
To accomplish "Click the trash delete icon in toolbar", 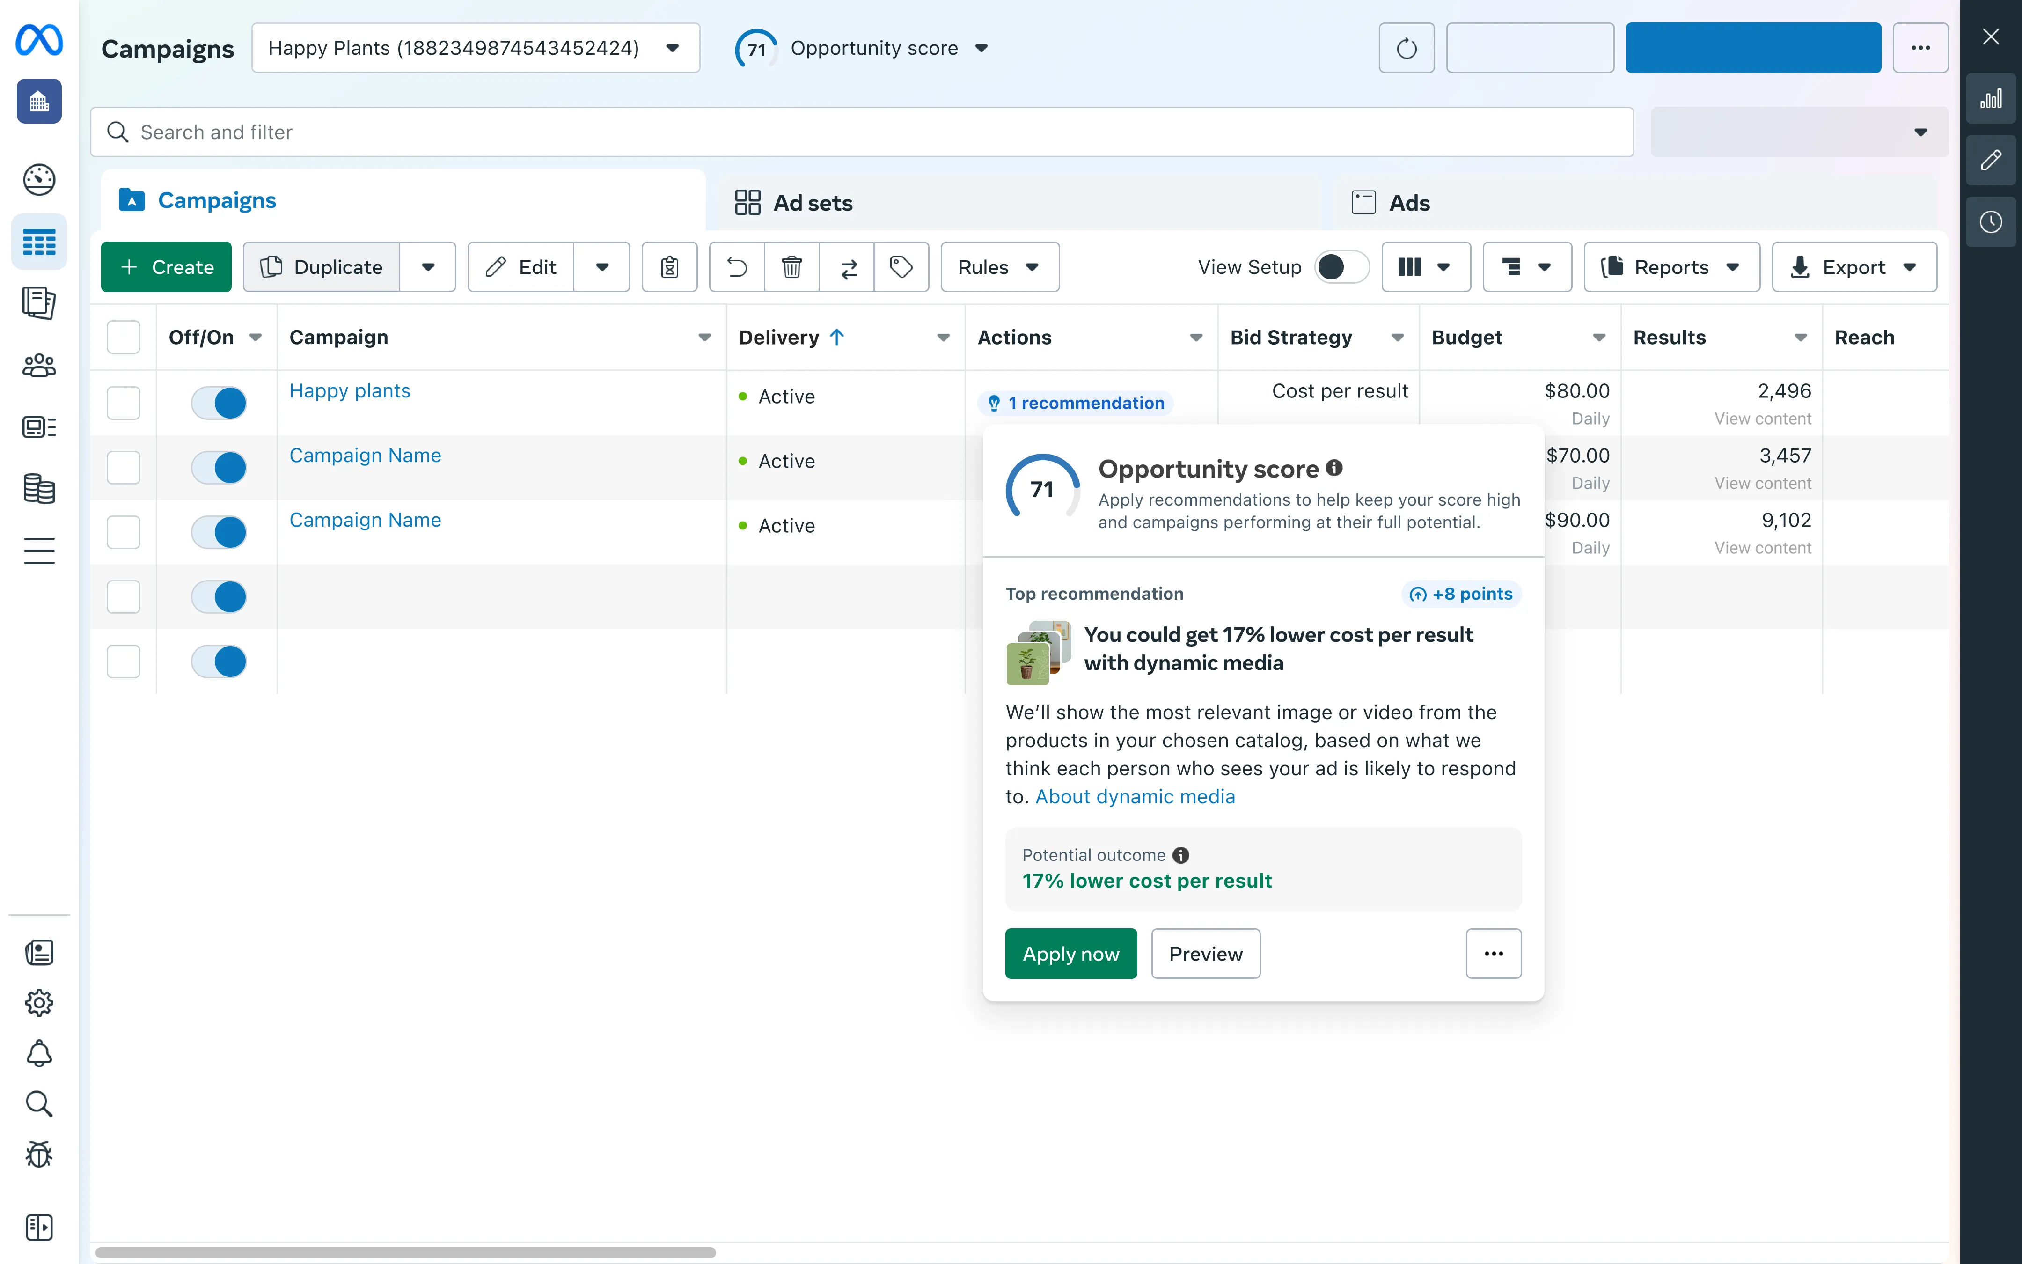I will (791, 267).
